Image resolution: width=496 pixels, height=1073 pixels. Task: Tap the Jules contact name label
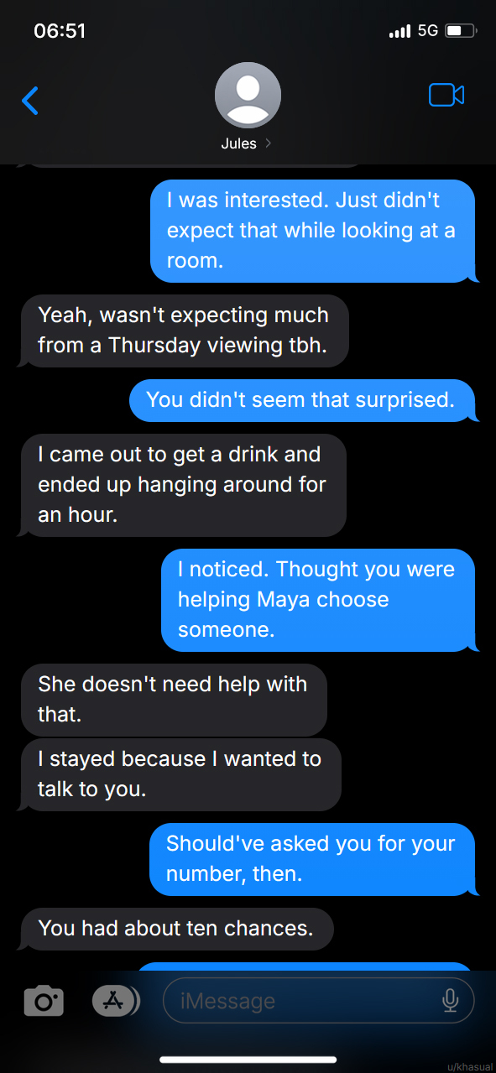(x=238, y=143)
